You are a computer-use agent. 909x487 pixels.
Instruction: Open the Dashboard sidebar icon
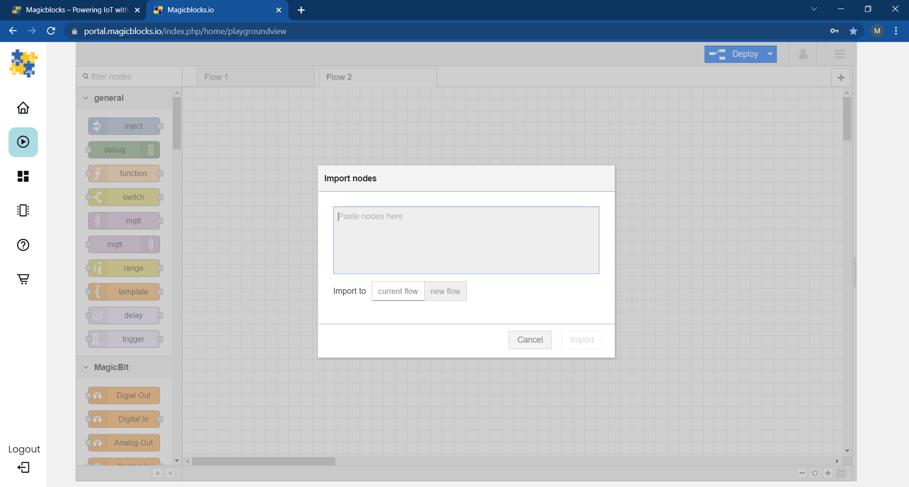click(x=22, y=176)
